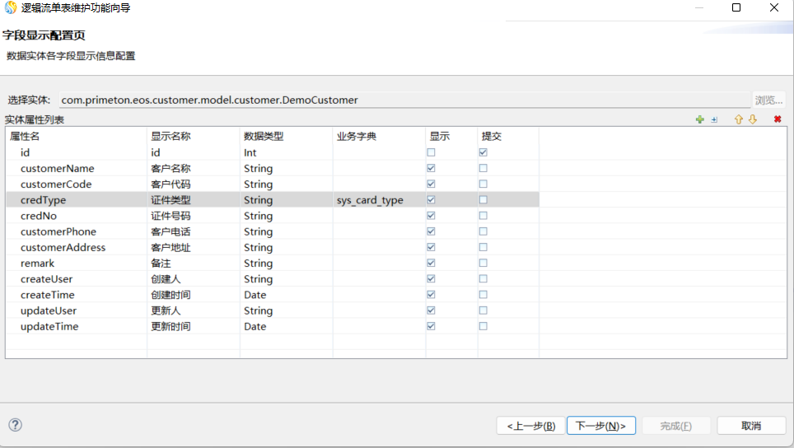Check submit checkbox for credType row

483,200
